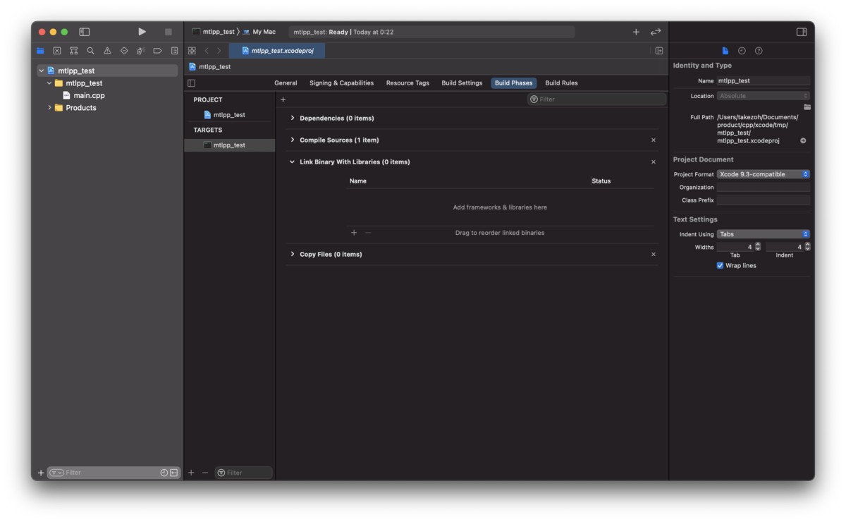
Task: Add a new target
Action: point(191,473)
